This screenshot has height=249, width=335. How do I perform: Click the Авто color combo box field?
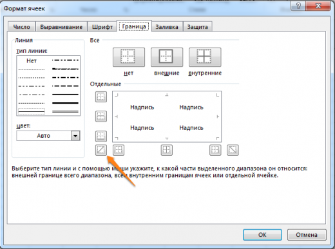tap(48, 136)
